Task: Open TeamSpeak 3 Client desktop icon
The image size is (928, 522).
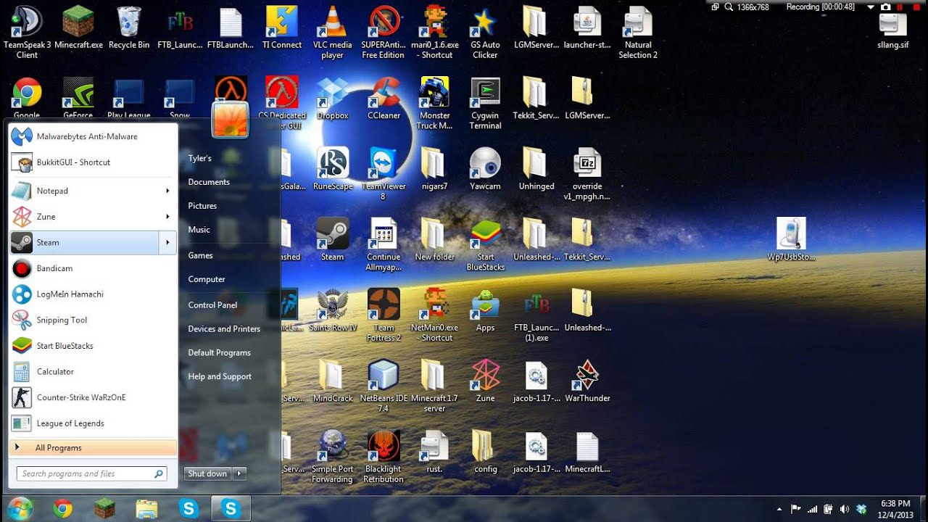Action: 27,31
